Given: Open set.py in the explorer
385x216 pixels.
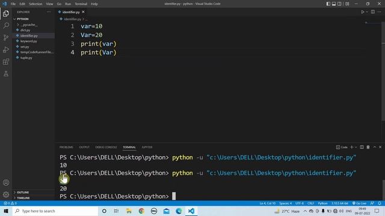Looking at the screenshot, I should 25,47.
